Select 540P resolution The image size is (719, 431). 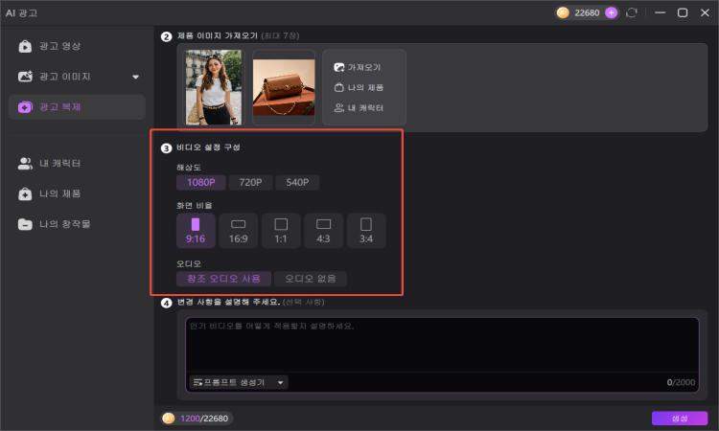297,182
